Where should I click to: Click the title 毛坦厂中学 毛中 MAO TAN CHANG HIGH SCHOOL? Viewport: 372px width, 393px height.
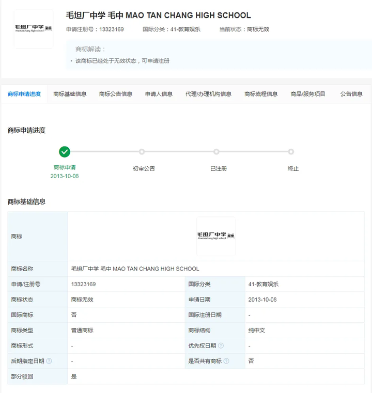pyautogui.click(x=159, y=15)
